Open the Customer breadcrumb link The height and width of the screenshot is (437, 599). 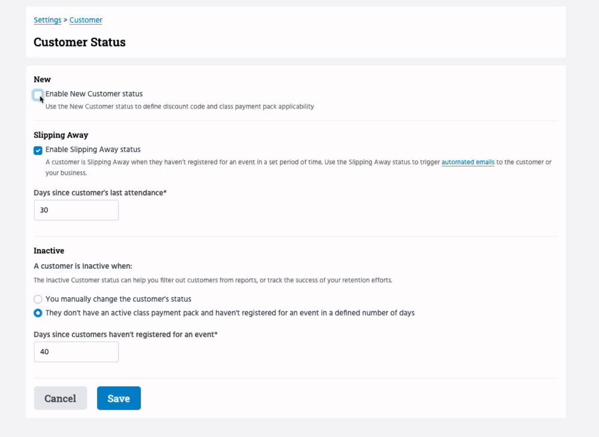86,20
